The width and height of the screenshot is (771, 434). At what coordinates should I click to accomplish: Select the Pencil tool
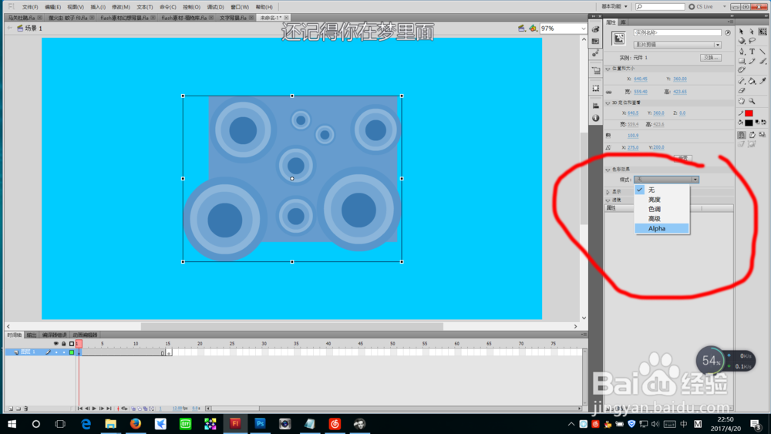click(752, 61)
